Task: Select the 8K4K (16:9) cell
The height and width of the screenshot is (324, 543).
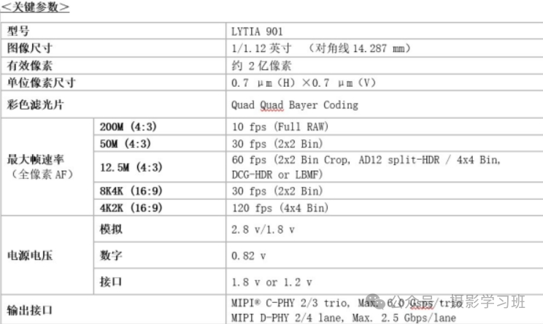Action: coord(160,190)
